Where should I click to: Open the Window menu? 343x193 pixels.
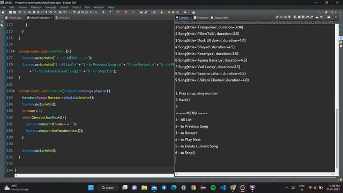[99, 7]
